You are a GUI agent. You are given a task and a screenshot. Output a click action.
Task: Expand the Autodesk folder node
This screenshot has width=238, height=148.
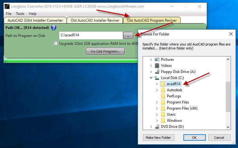click(157, 90)
